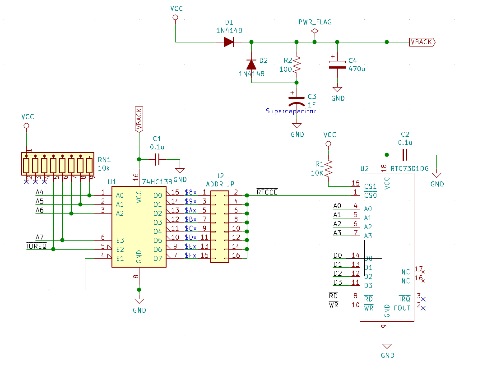487x380 pixels.
Task: Click the VCC power symbol feeding D1
Action: [x=176, y=18]
